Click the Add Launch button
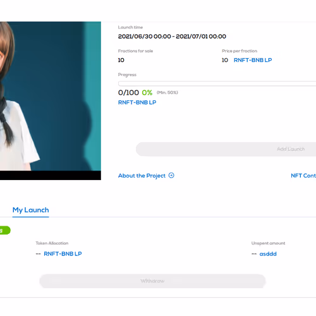316x316 pixels. [226, 149]
